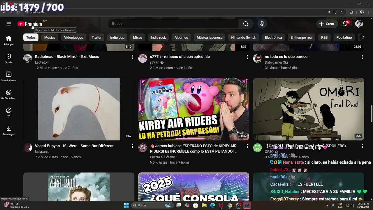Image resolution: width=373 pixels, height=210 pixels.
Task: Click DabygamesOks channel avatar
Action: point(257,58)
